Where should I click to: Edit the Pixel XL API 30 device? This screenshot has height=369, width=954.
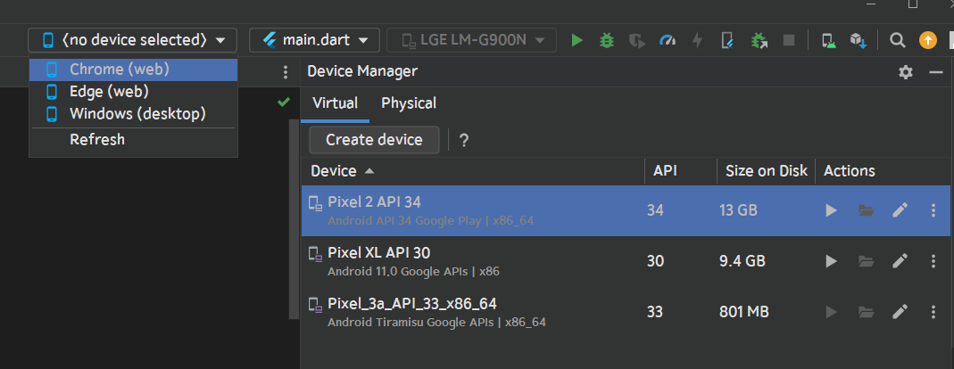(900, 261)
